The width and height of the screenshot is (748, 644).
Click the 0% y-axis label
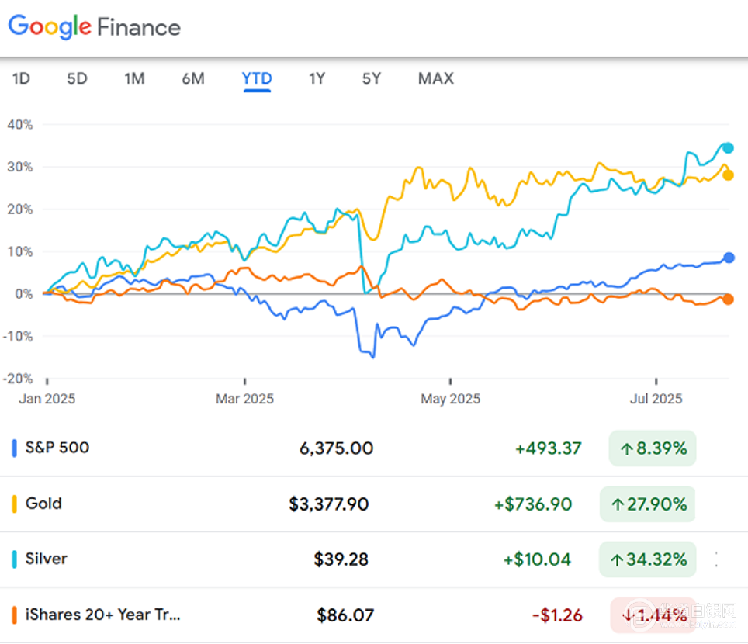click(24, 294)
